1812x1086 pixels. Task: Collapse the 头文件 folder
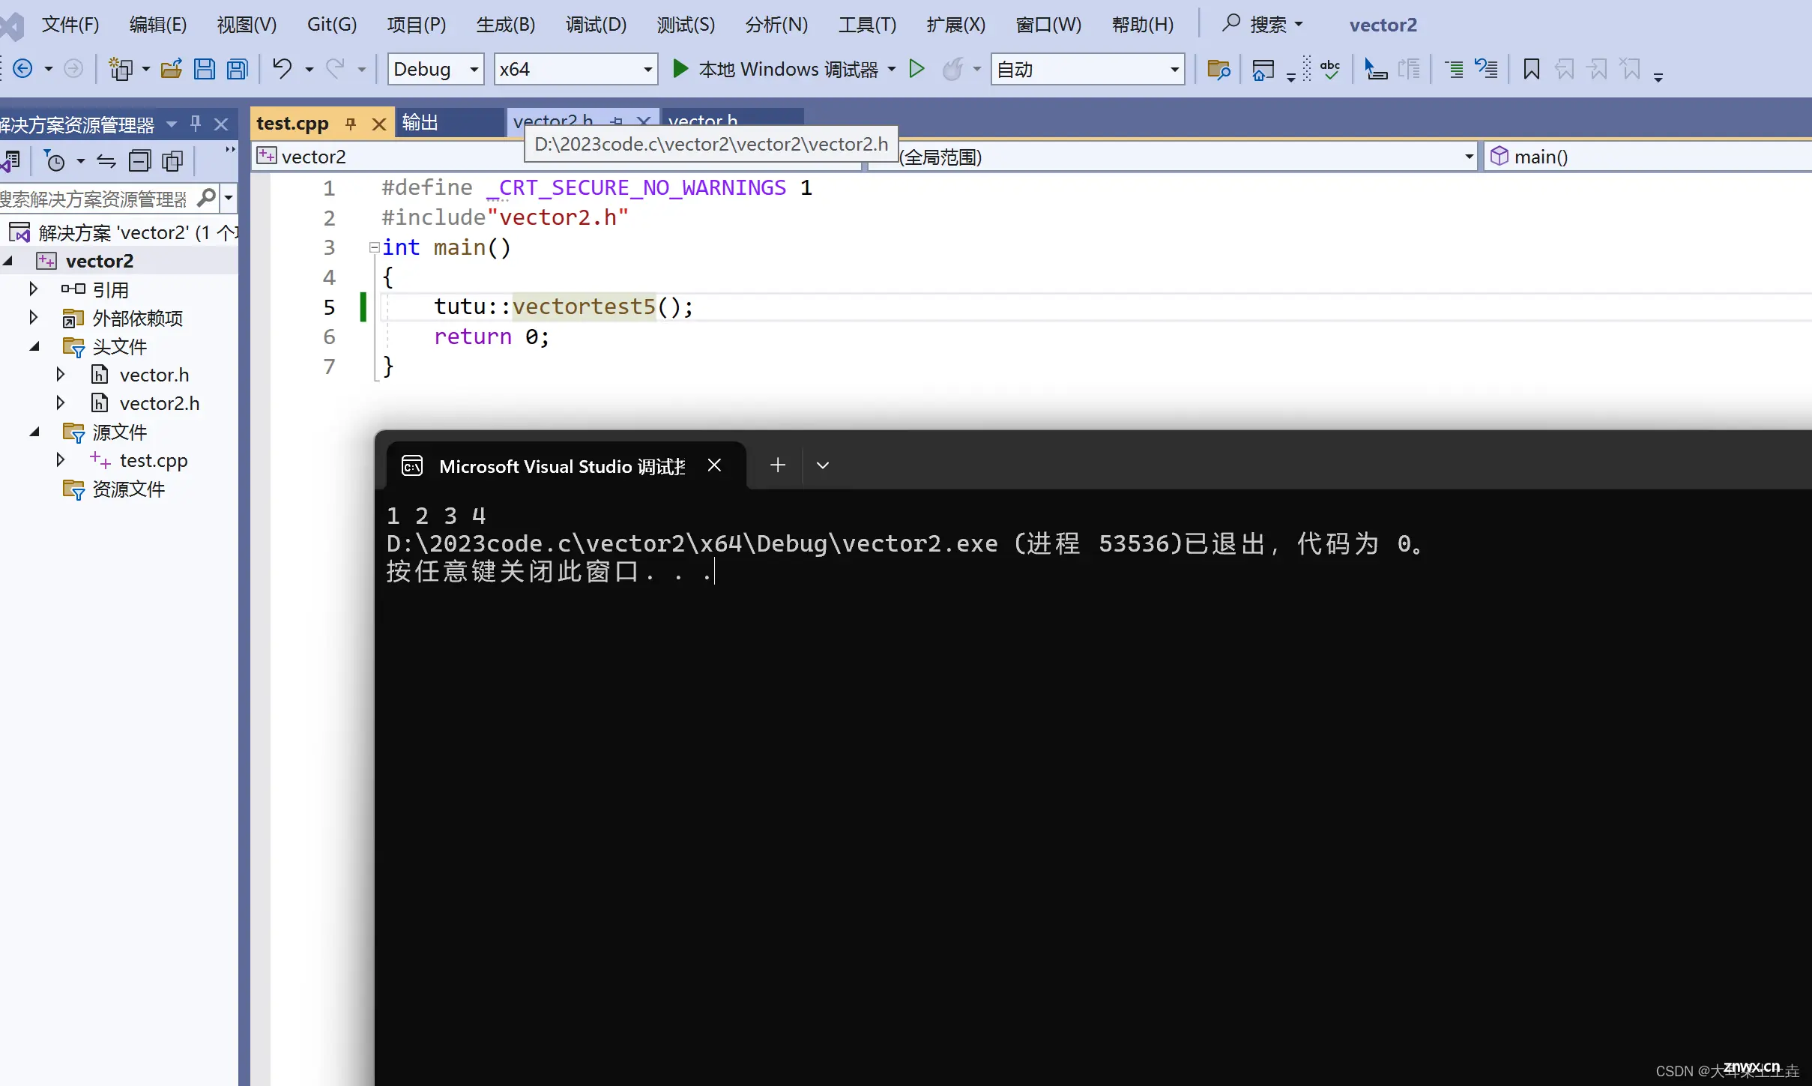pos(34,346)
